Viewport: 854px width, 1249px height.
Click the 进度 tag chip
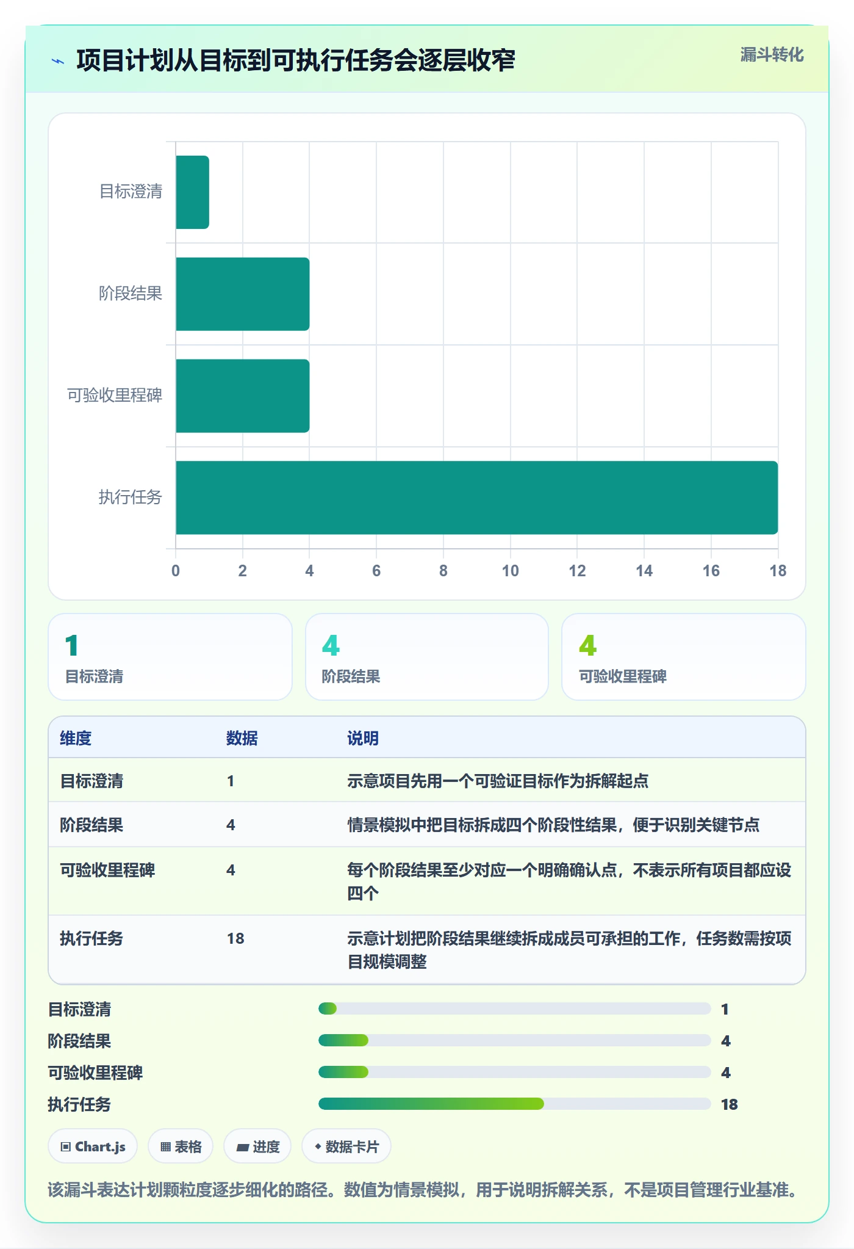(x=257, y=1146)
